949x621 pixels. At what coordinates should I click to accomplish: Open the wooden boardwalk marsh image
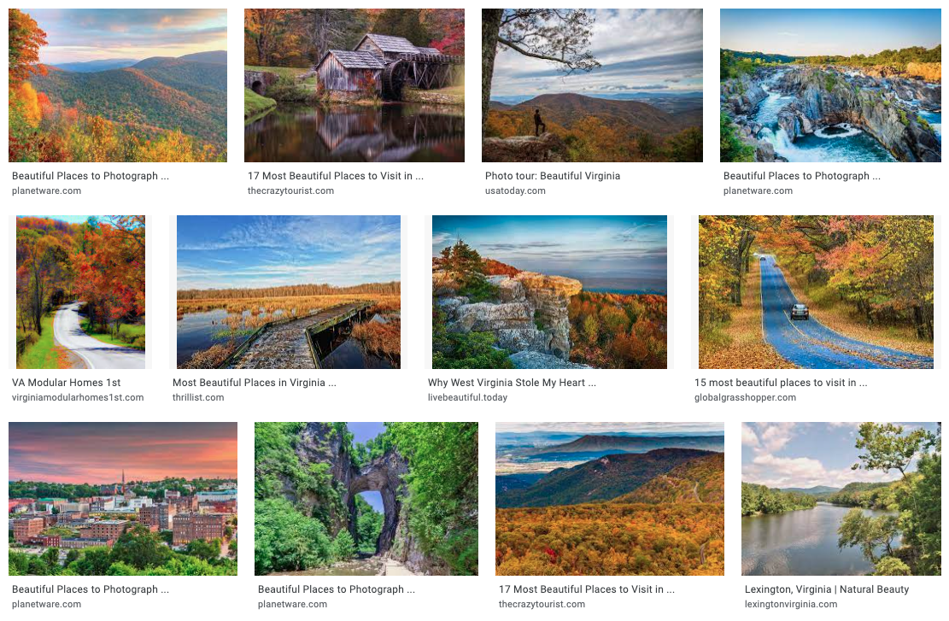pyautogui.click(x=289, y=292)
